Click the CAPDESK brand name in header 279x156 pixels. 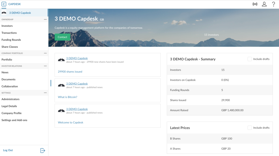(x=15, y=4)
